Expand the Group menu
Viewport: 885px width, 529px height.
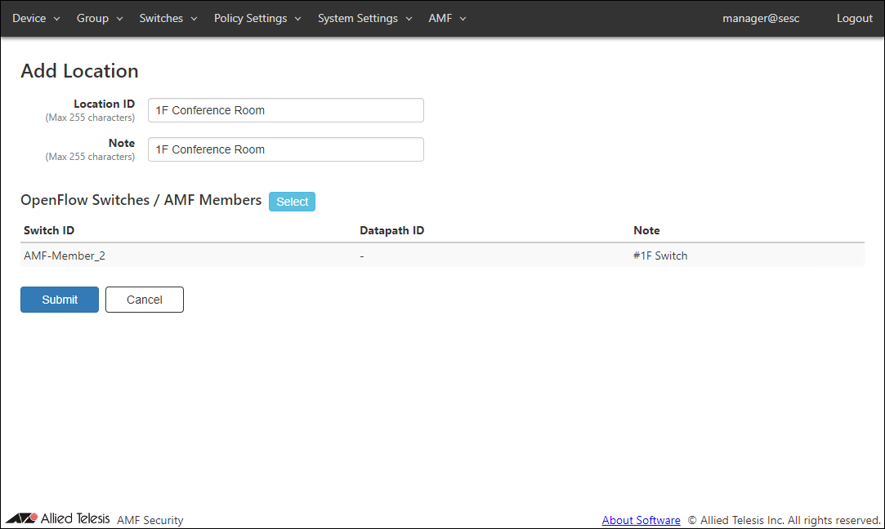click(x=100, y=18)
